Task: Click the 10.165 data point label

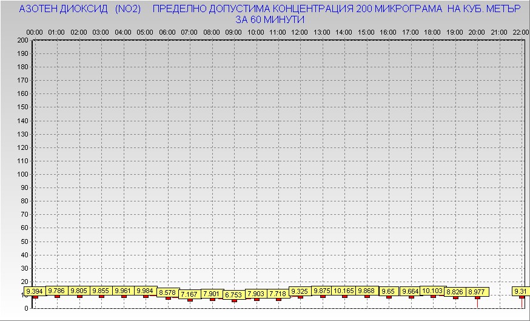Action: [344, 291]
